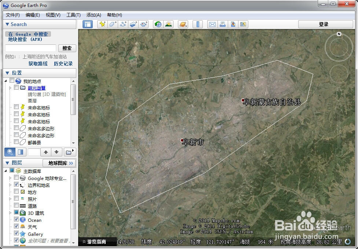Click the 搜索 button
Image resolution: width=358 pixels, height=249 pixels.
(67, 48)
